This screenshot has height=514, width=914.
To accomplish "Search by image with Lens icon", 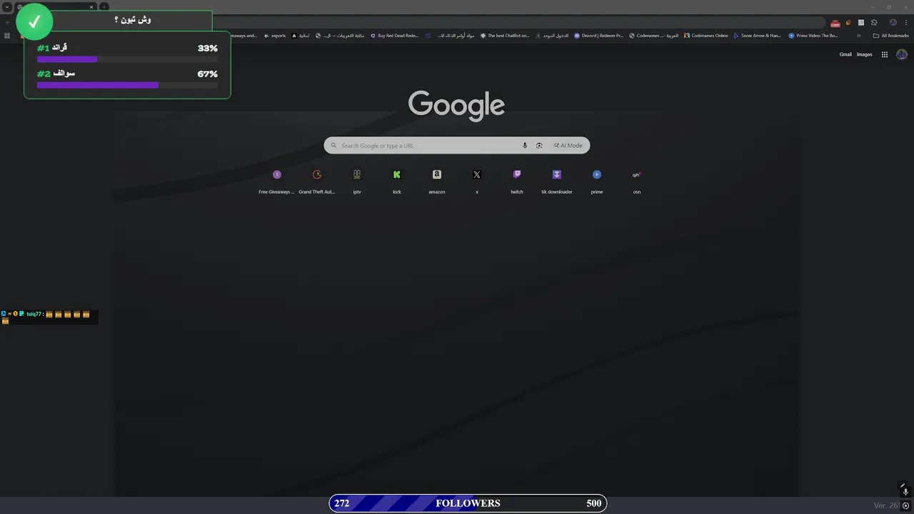I will pyautogui.click(x=539, y=146).
